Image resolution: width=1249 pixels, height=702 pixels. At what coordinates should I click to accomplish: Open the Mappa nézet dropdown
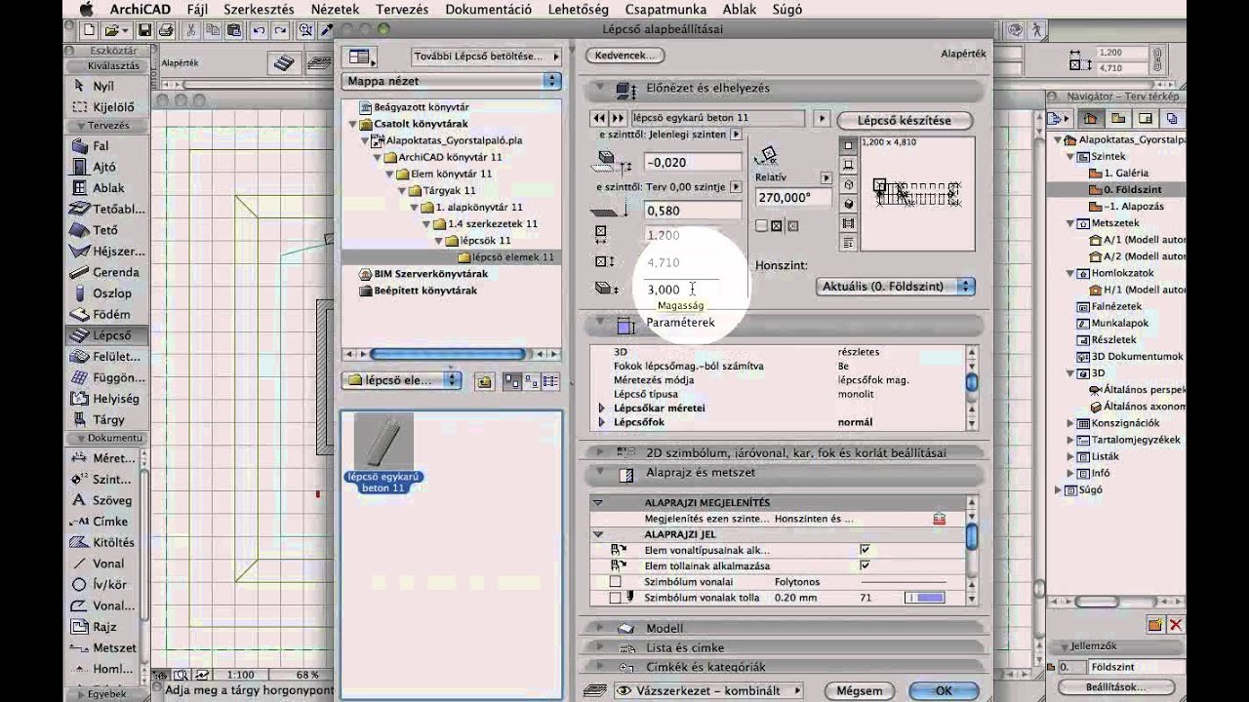(451, 82)
